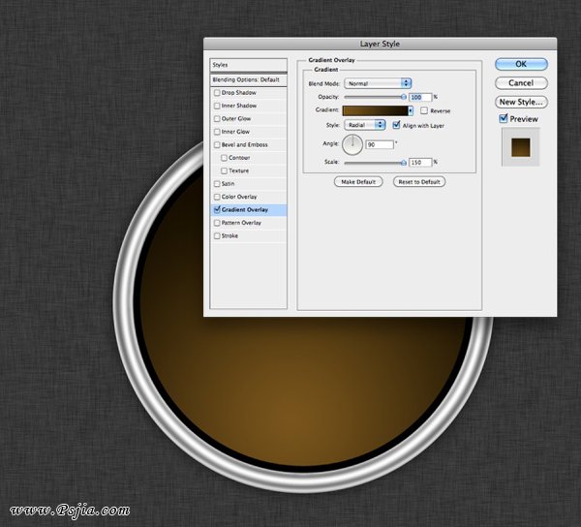Enable the Drop Shadow style checkbox
This screenshot has width=581, height=527.
click(217, 93)
